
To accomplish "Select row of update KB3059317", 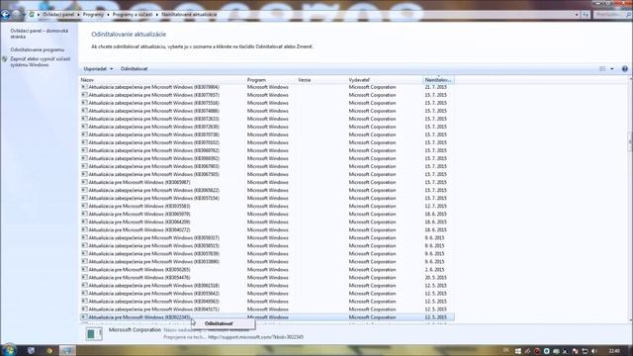I will point(267,237).
